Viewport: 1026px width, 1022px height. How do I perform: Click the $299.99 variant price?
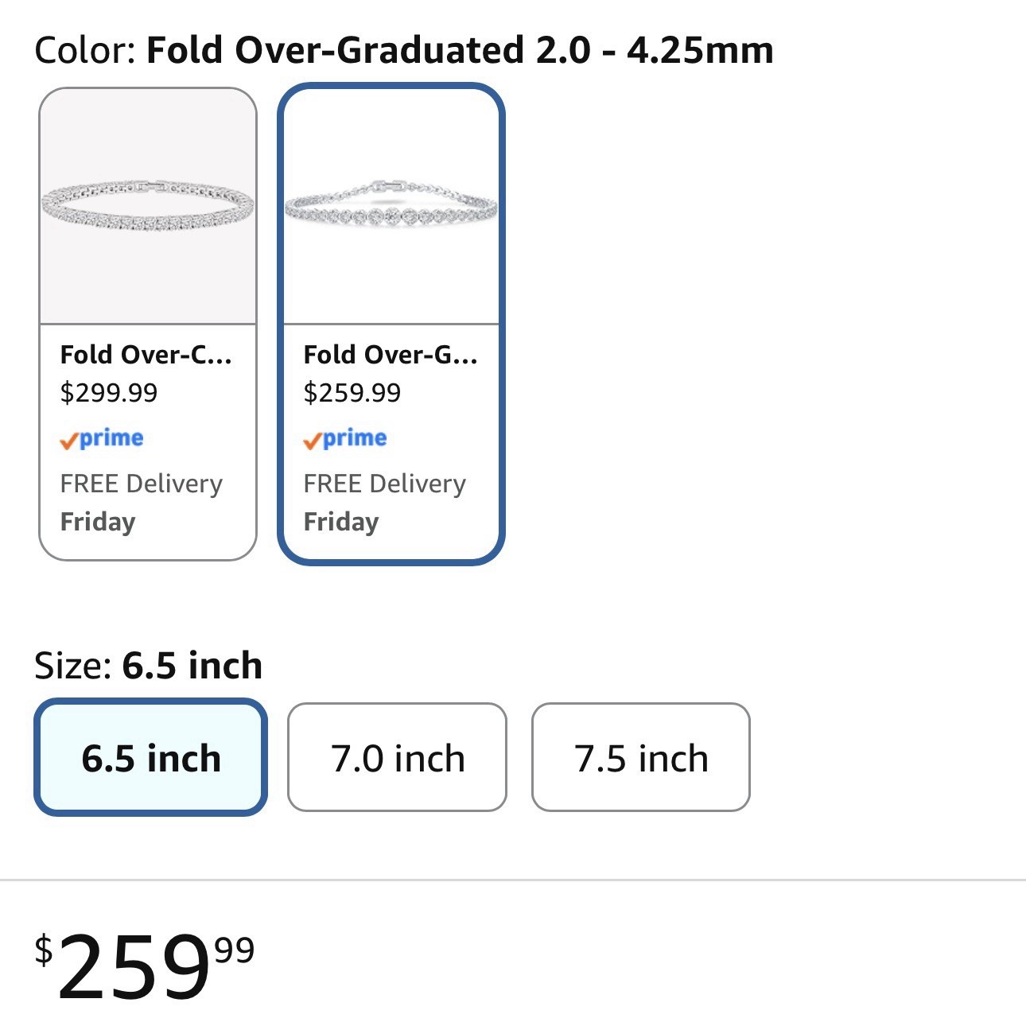(109, 393)
